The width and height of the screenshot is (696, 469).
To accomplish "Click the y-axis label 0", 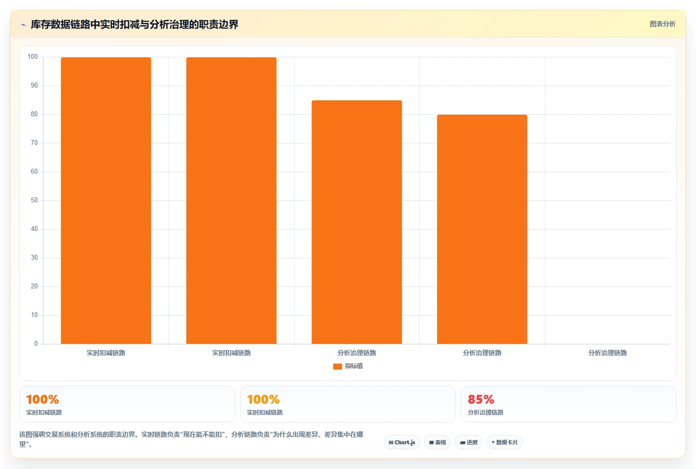I will 36,344.
